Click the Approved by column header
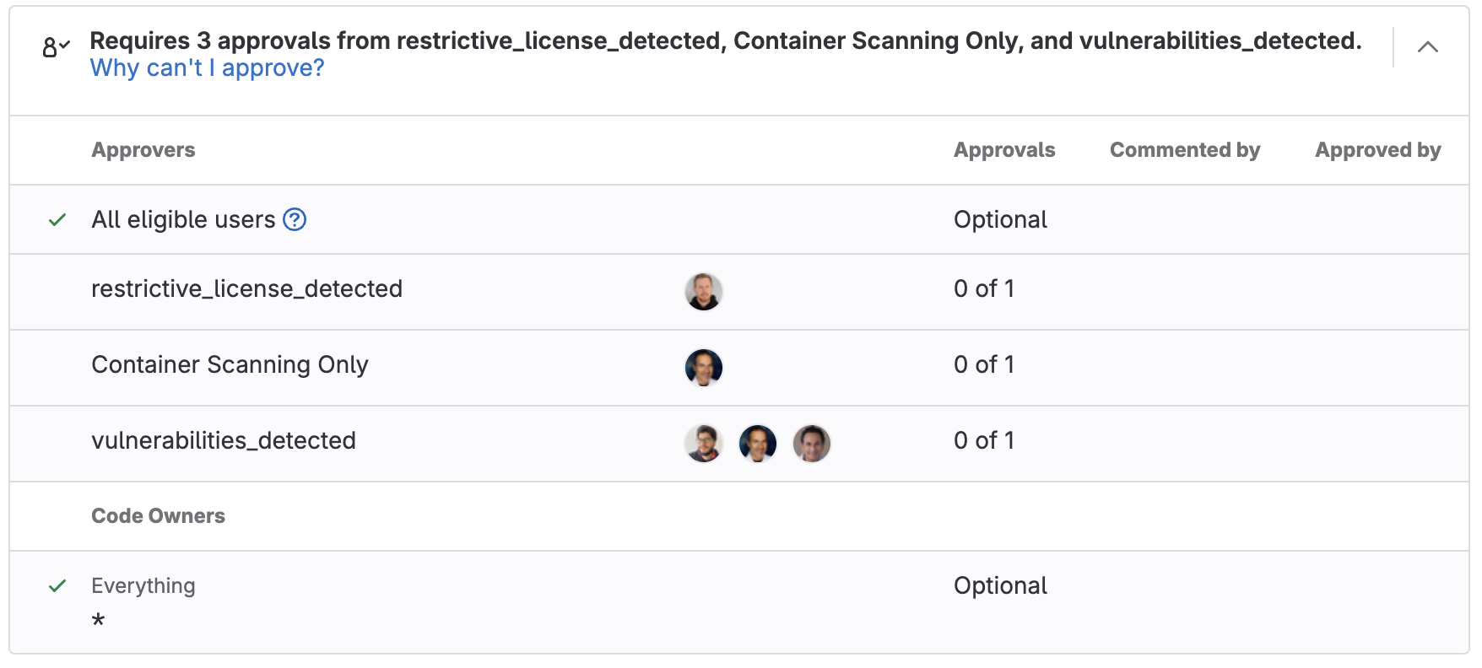The width and height of the screenshot is (1482, 668). (1377, 150)
